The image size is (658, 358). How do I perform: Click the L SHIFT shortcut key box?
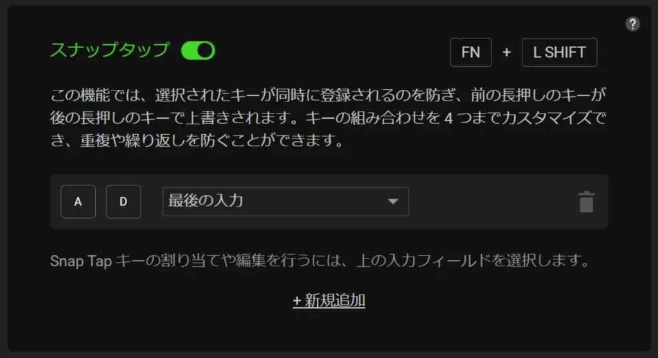[x=559, y=53]
